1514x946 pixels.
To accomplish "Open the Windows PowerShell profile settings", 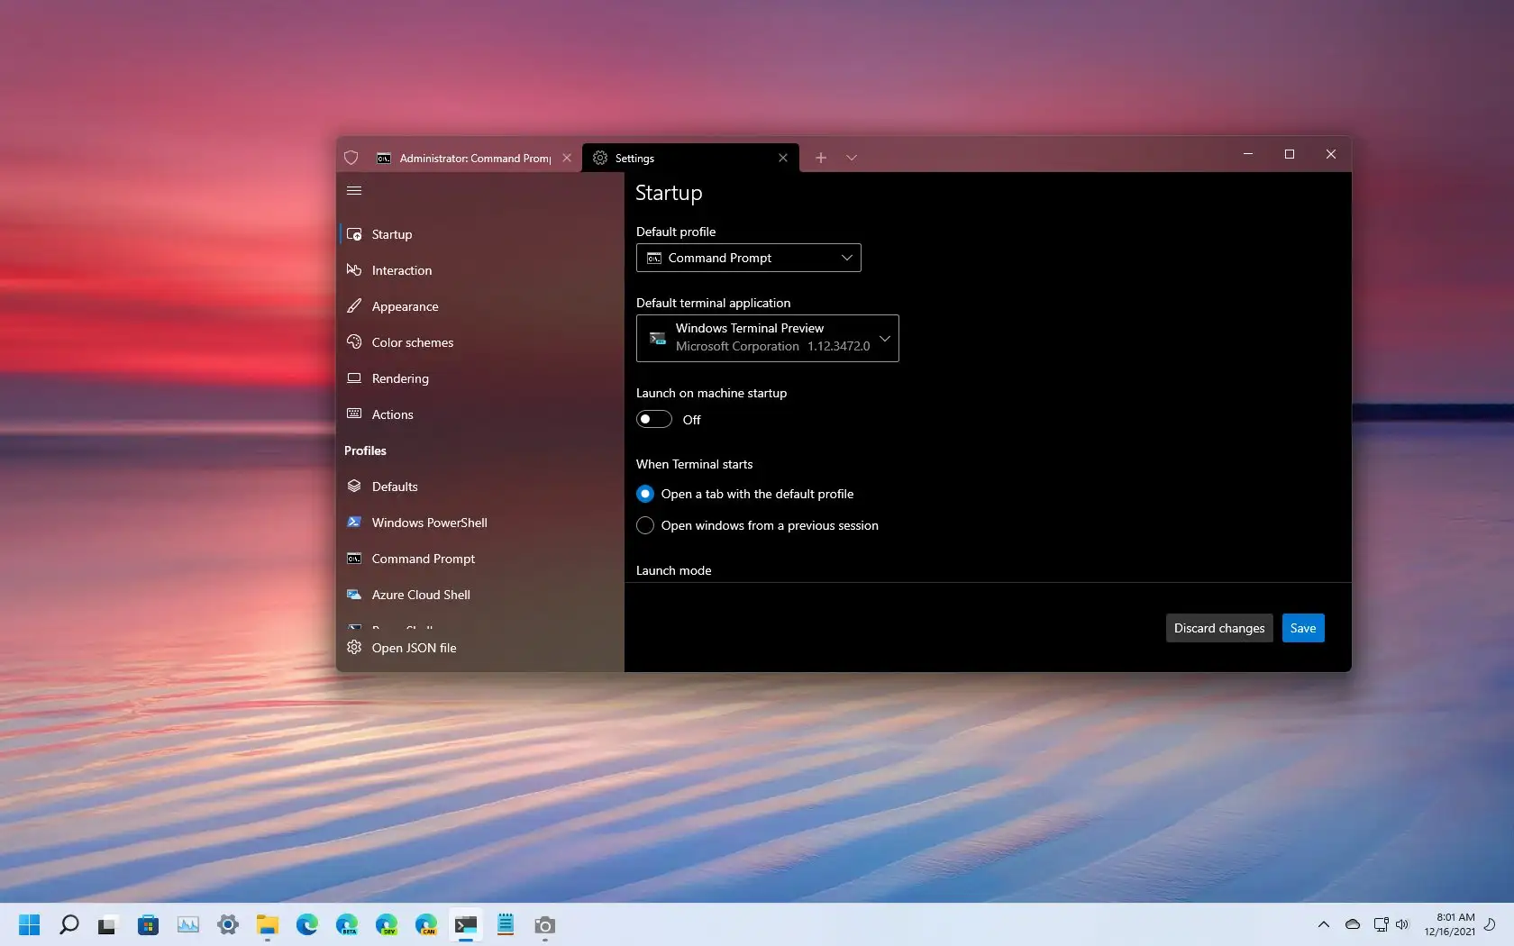I will click(479, 523).
